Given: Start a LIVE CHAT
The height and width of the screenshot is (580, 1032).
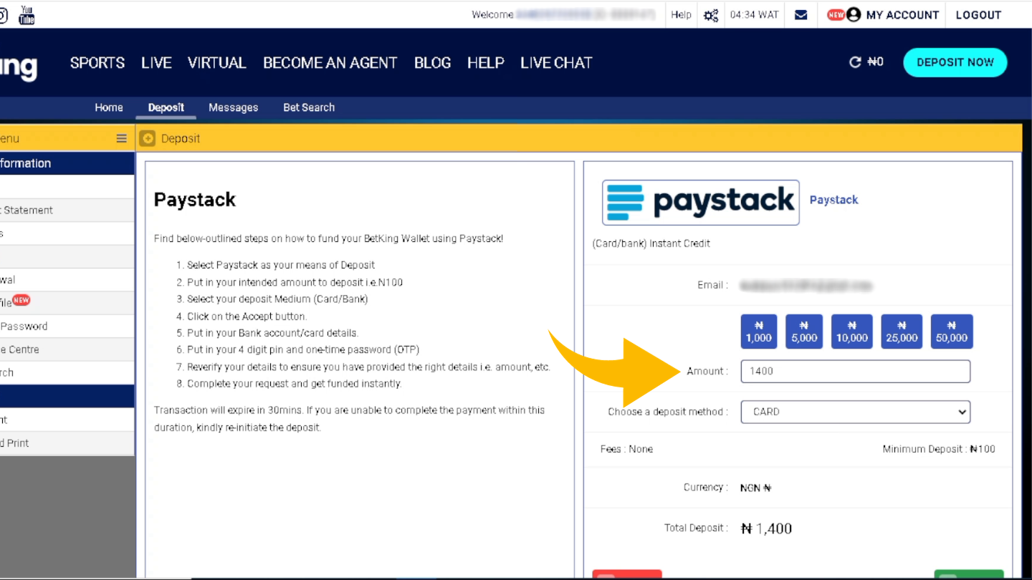Looking at the screenshot, I should coord(556,63).
